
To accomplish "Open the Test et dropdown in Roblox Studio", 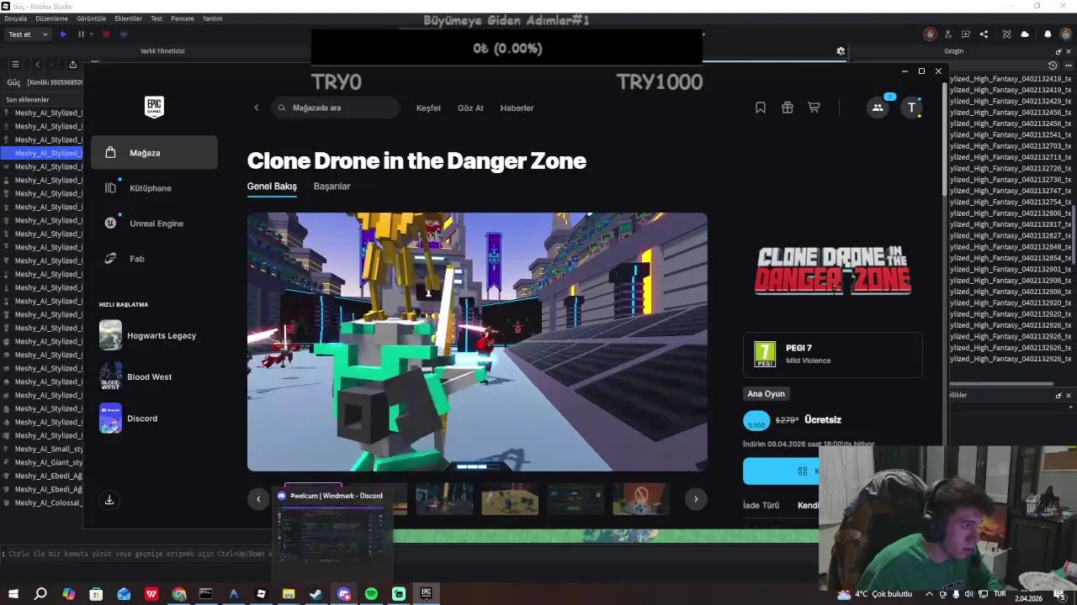I will [x=27, y=34].
